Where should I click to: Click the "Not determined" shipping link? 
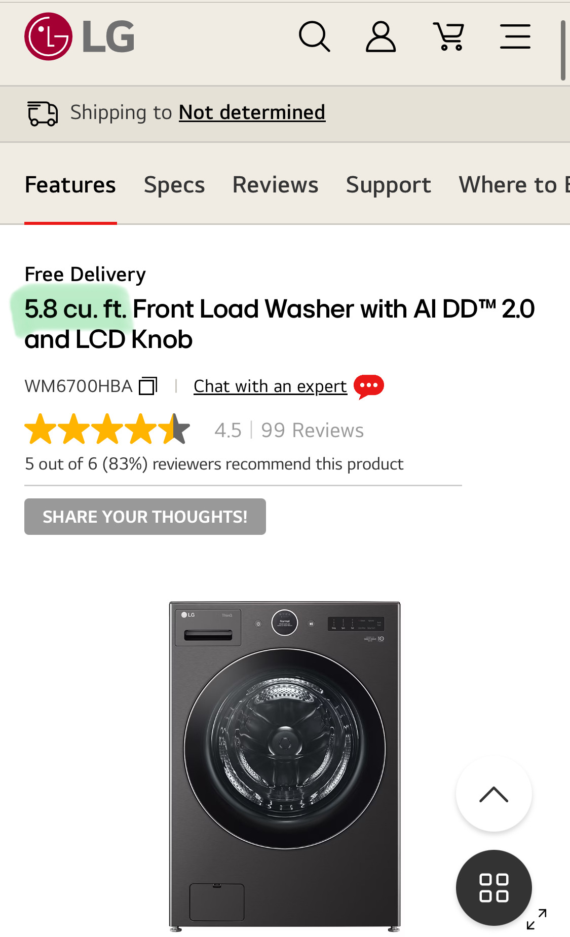coord(252,112)
